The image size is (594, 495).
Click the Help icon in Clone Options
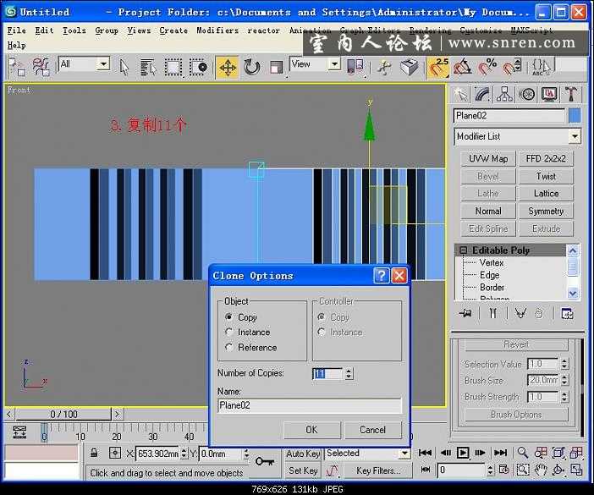(381, 275)
